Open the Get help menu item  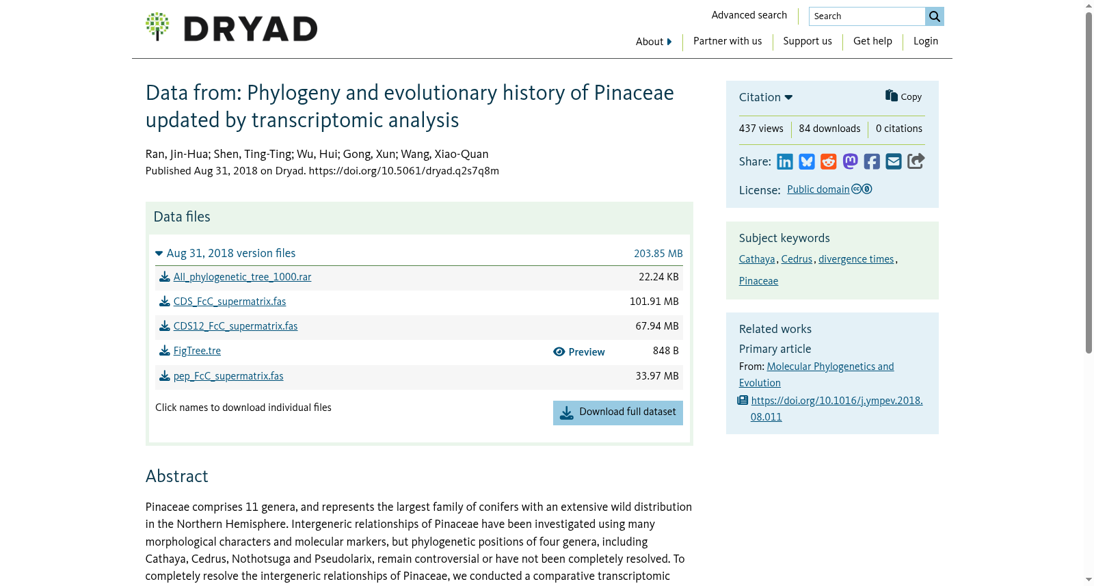872,41
